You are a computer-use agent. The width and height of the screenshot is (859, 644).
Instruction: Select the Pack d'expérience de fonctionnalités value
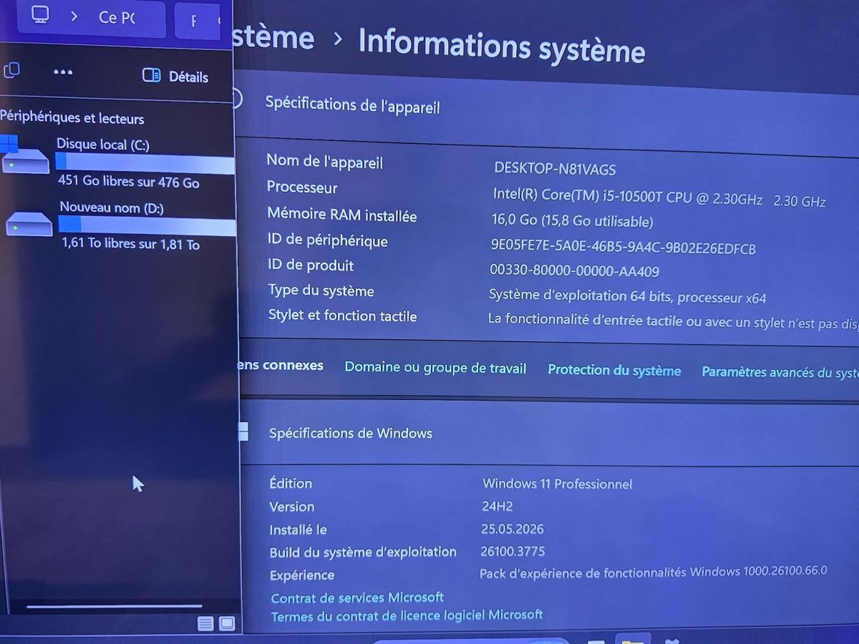[x=653, y=572]
